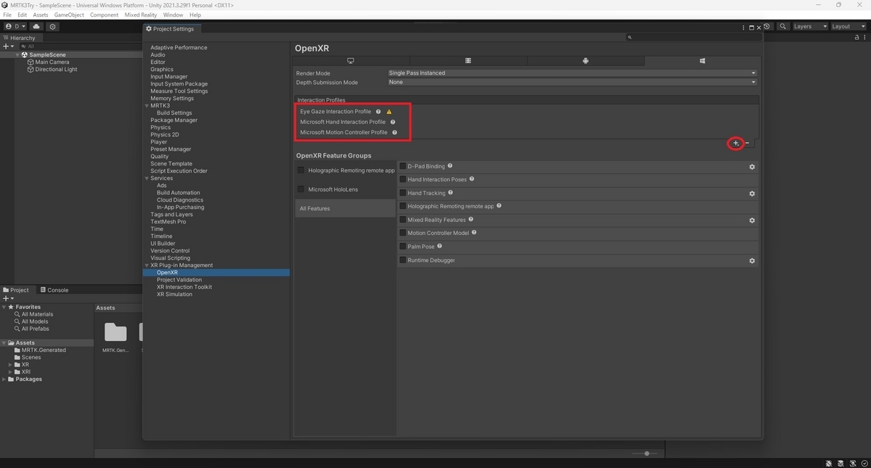Click the help icon next to Hand Tracking
Image resolution: width=871 pixels, height=468 pixels.
[x=451, y=193]
